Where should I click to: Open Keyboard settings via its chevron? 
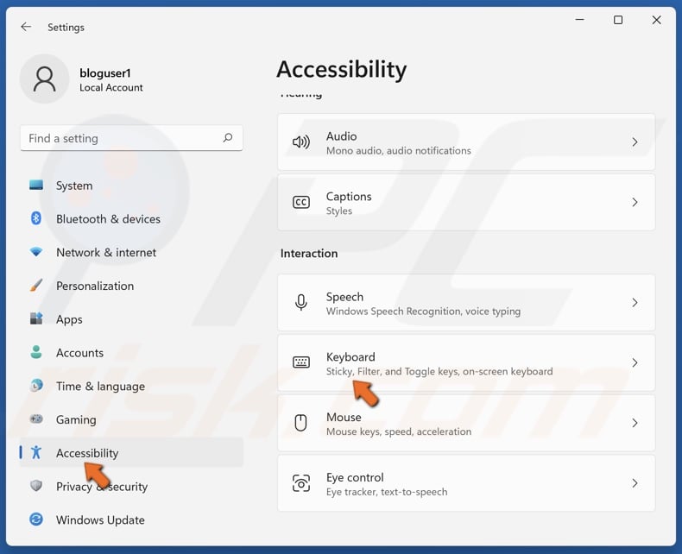click(x=635, y=362)
